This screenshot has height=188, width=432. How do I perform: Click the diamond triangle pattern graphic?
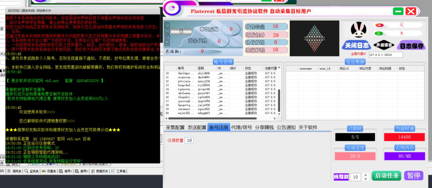(314, 38)
